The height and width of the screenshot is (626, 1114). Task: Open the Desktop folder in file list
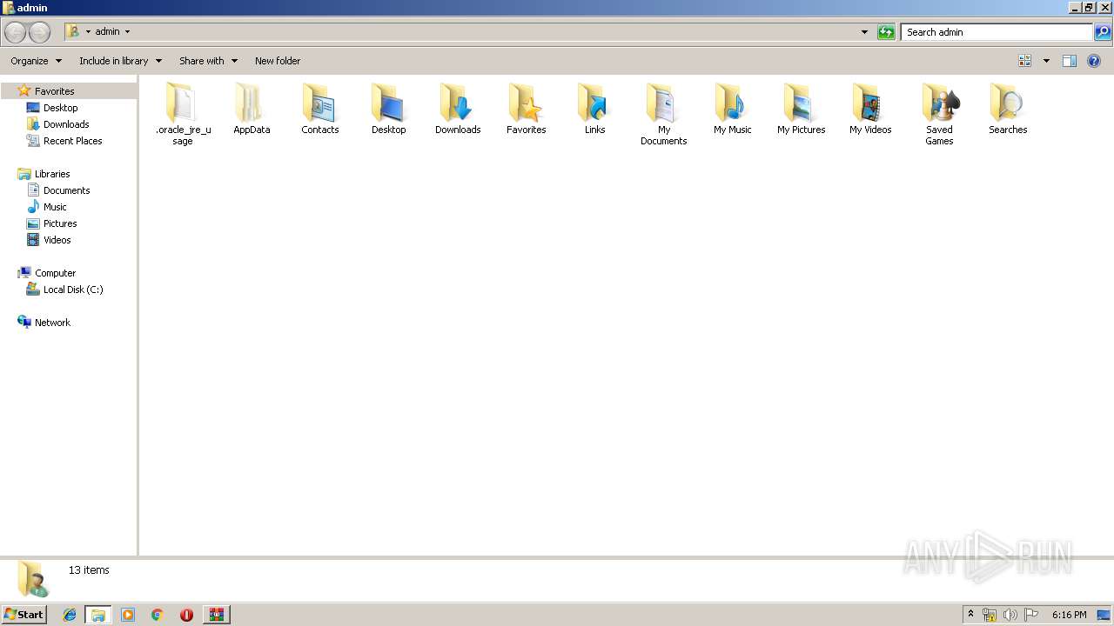click(389, 109)
